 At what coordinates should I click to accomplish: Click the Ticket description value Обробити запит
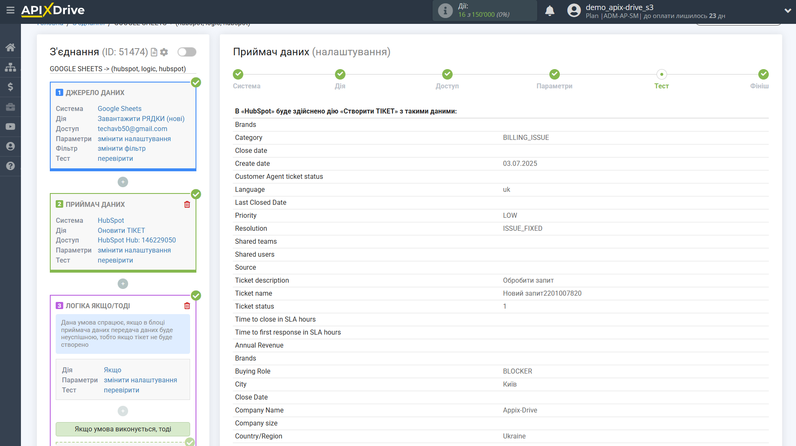528,280
